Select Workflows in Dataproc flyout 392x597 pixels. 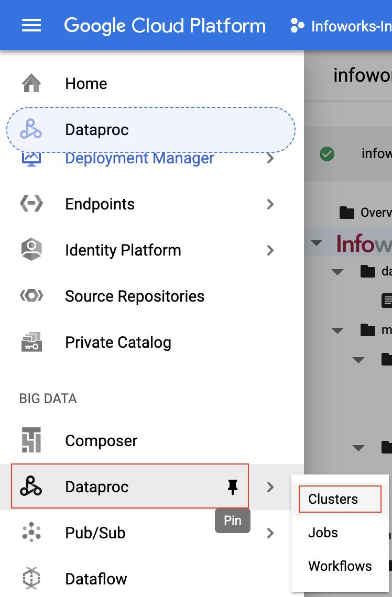(340, 566)
